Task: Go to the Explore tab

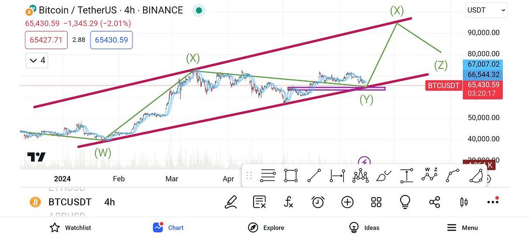Action: (266, 228)
